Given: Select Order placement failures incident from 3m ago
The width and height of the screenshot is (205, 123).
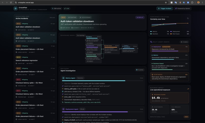Looking at the screenshot, I should (x=35, y=105).
